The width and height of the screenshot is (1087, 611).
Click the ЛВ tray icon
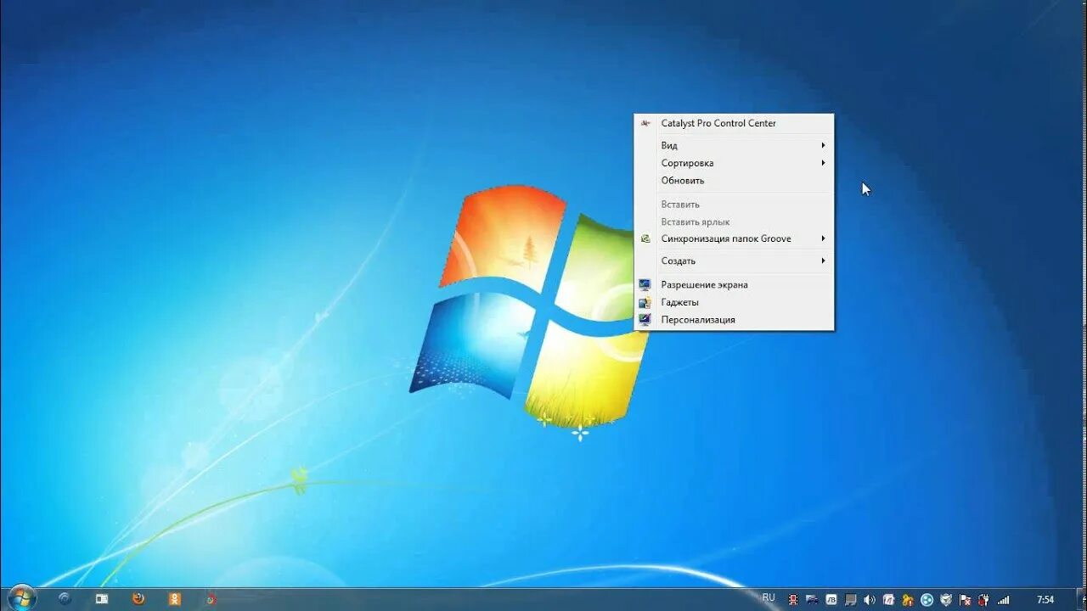pos(831,599)
